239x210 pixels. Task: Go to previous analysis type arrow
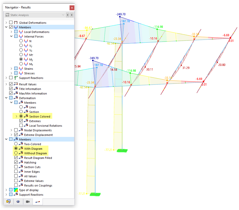(68, 15)
